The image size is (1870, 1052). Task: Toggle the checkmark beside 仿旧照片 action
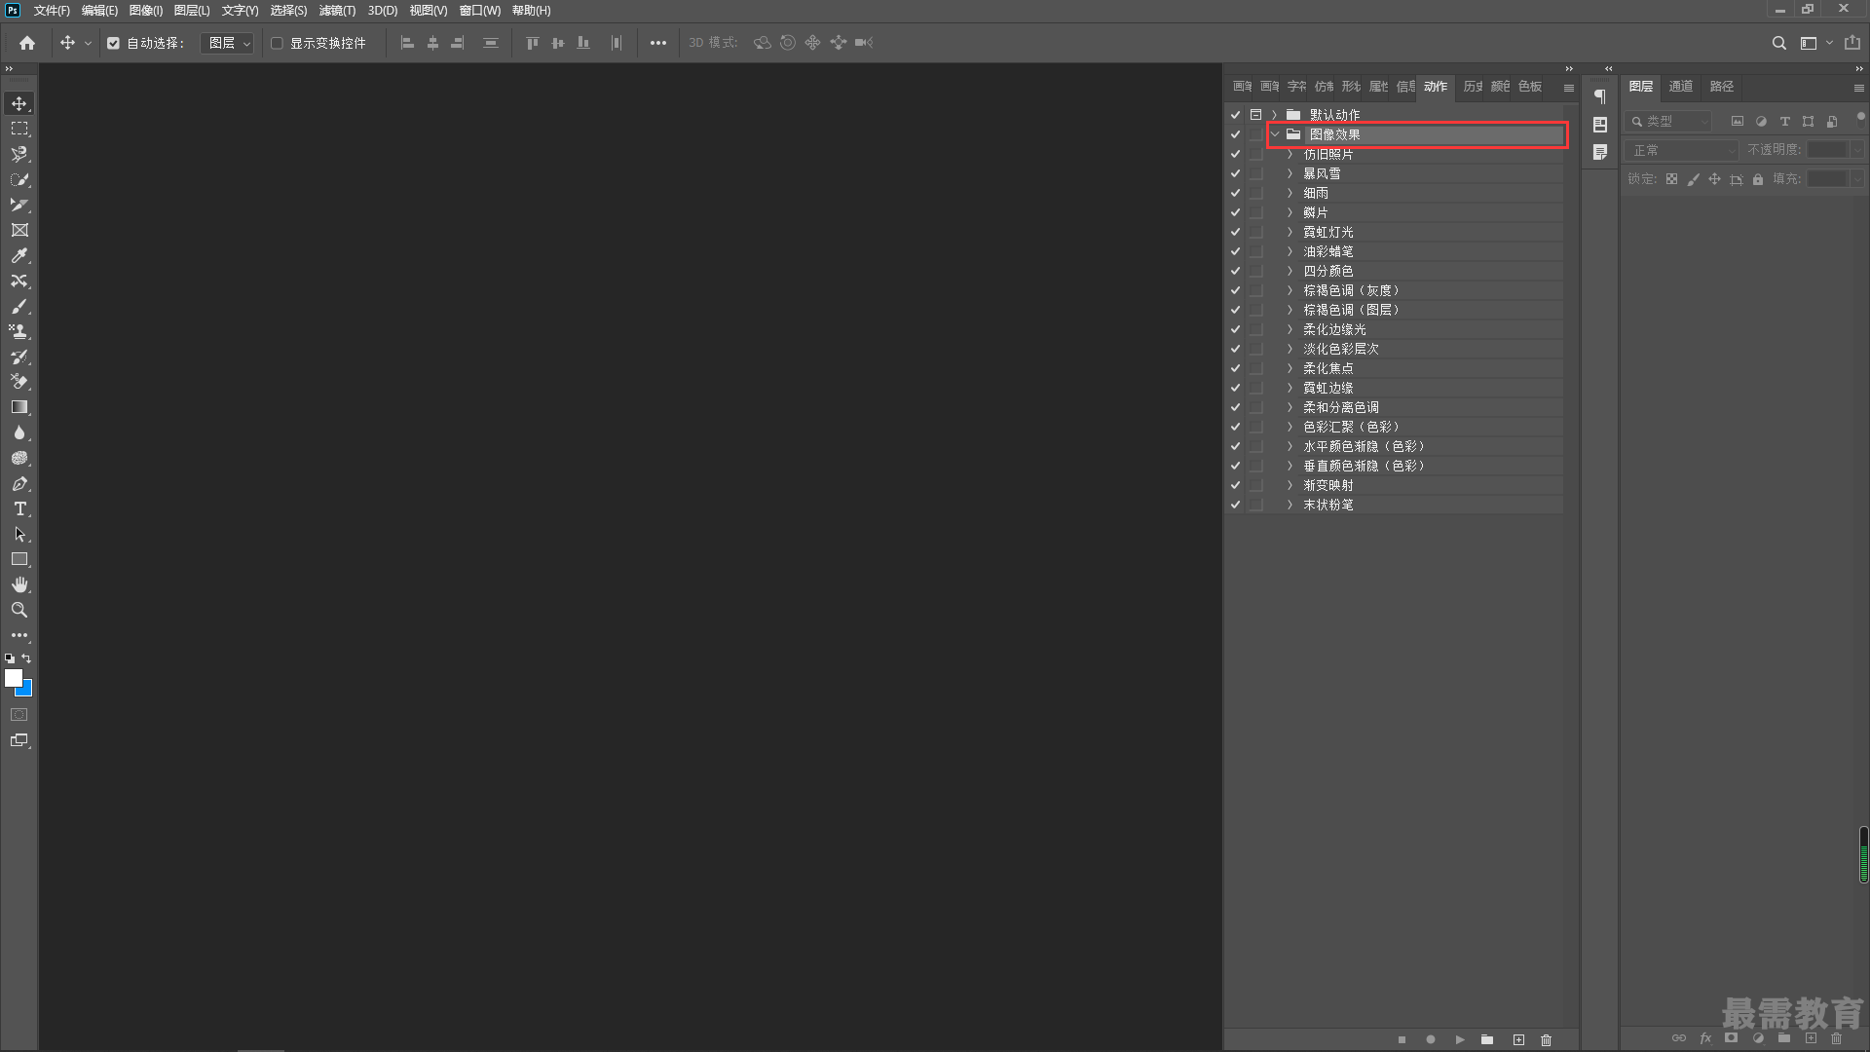(1235, 154)
